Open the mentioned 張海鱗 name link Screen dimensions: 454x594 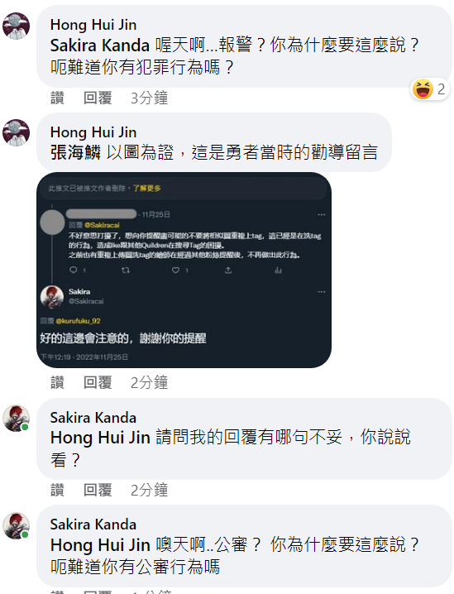(x=75, y=153)
